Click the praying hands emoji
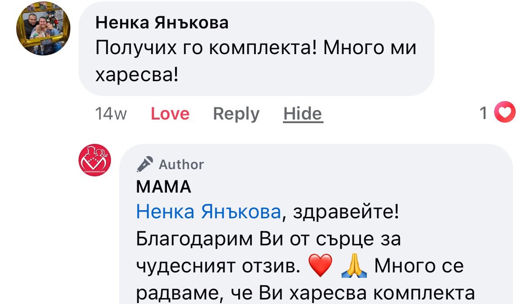The width and height of the screenshot is (532, 304). 354,266
